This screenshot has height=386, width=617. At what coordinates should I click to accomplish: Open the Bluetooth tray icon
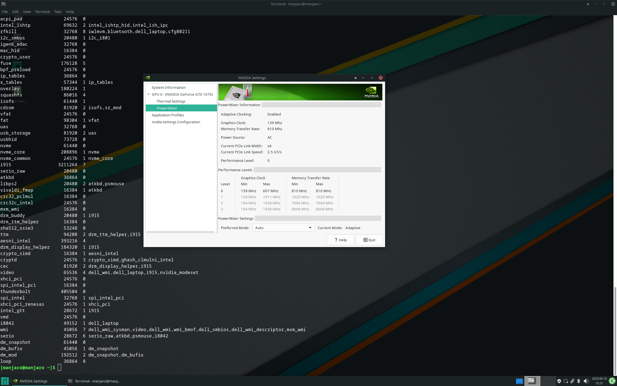coord(579,381)
